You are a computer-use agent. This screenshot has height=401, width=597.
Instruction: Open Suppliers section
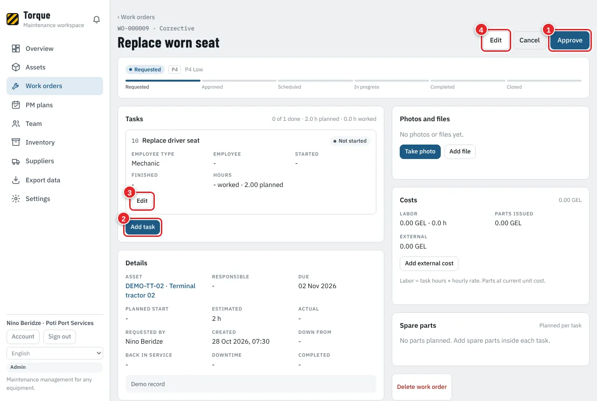pyautogui.click(x=55, y=161)
